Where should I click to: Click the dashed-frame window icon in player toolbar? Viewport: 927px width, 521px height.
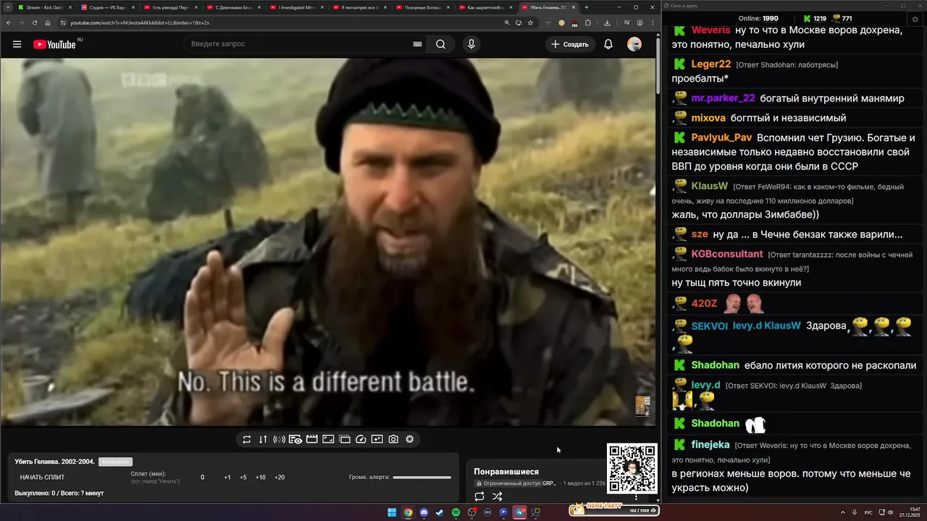pos(345,439)
